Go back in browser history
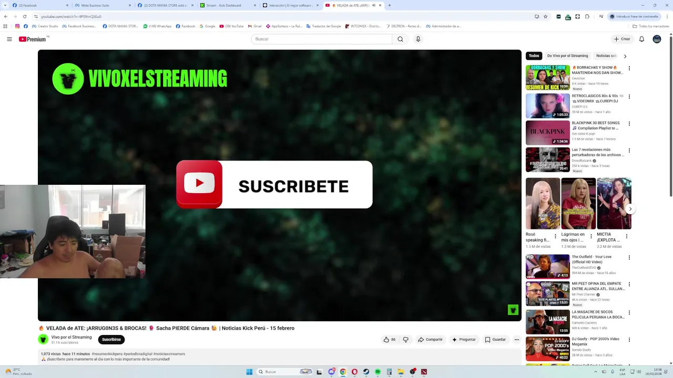 coord(5,16)
